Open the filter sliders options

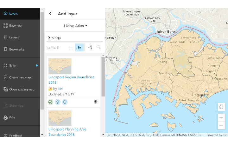(90, 47)
